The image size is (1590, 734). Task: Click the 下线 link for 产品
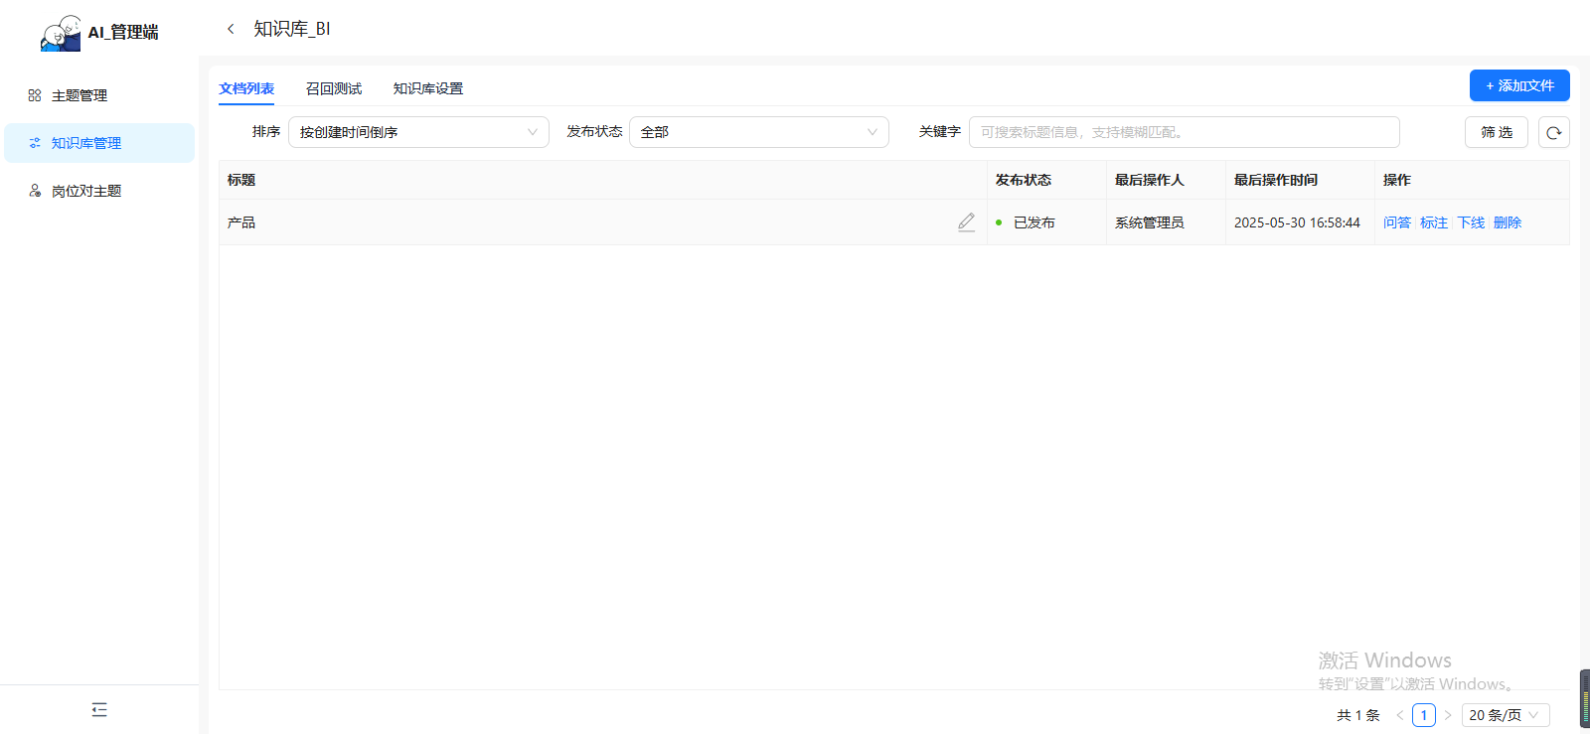(x=1471, y=222)
